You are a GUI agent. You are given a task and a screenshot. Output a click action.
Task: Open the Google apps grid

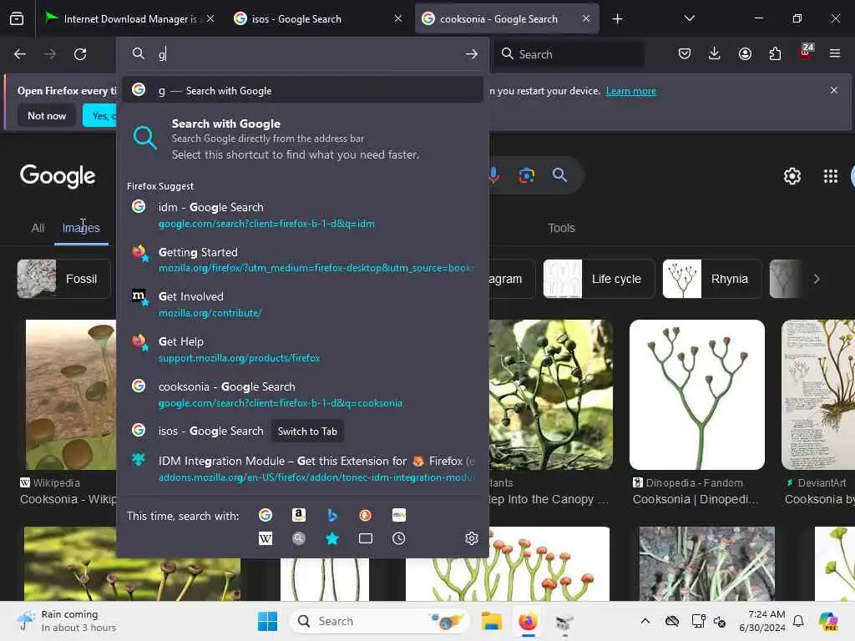tap(831, 175)
